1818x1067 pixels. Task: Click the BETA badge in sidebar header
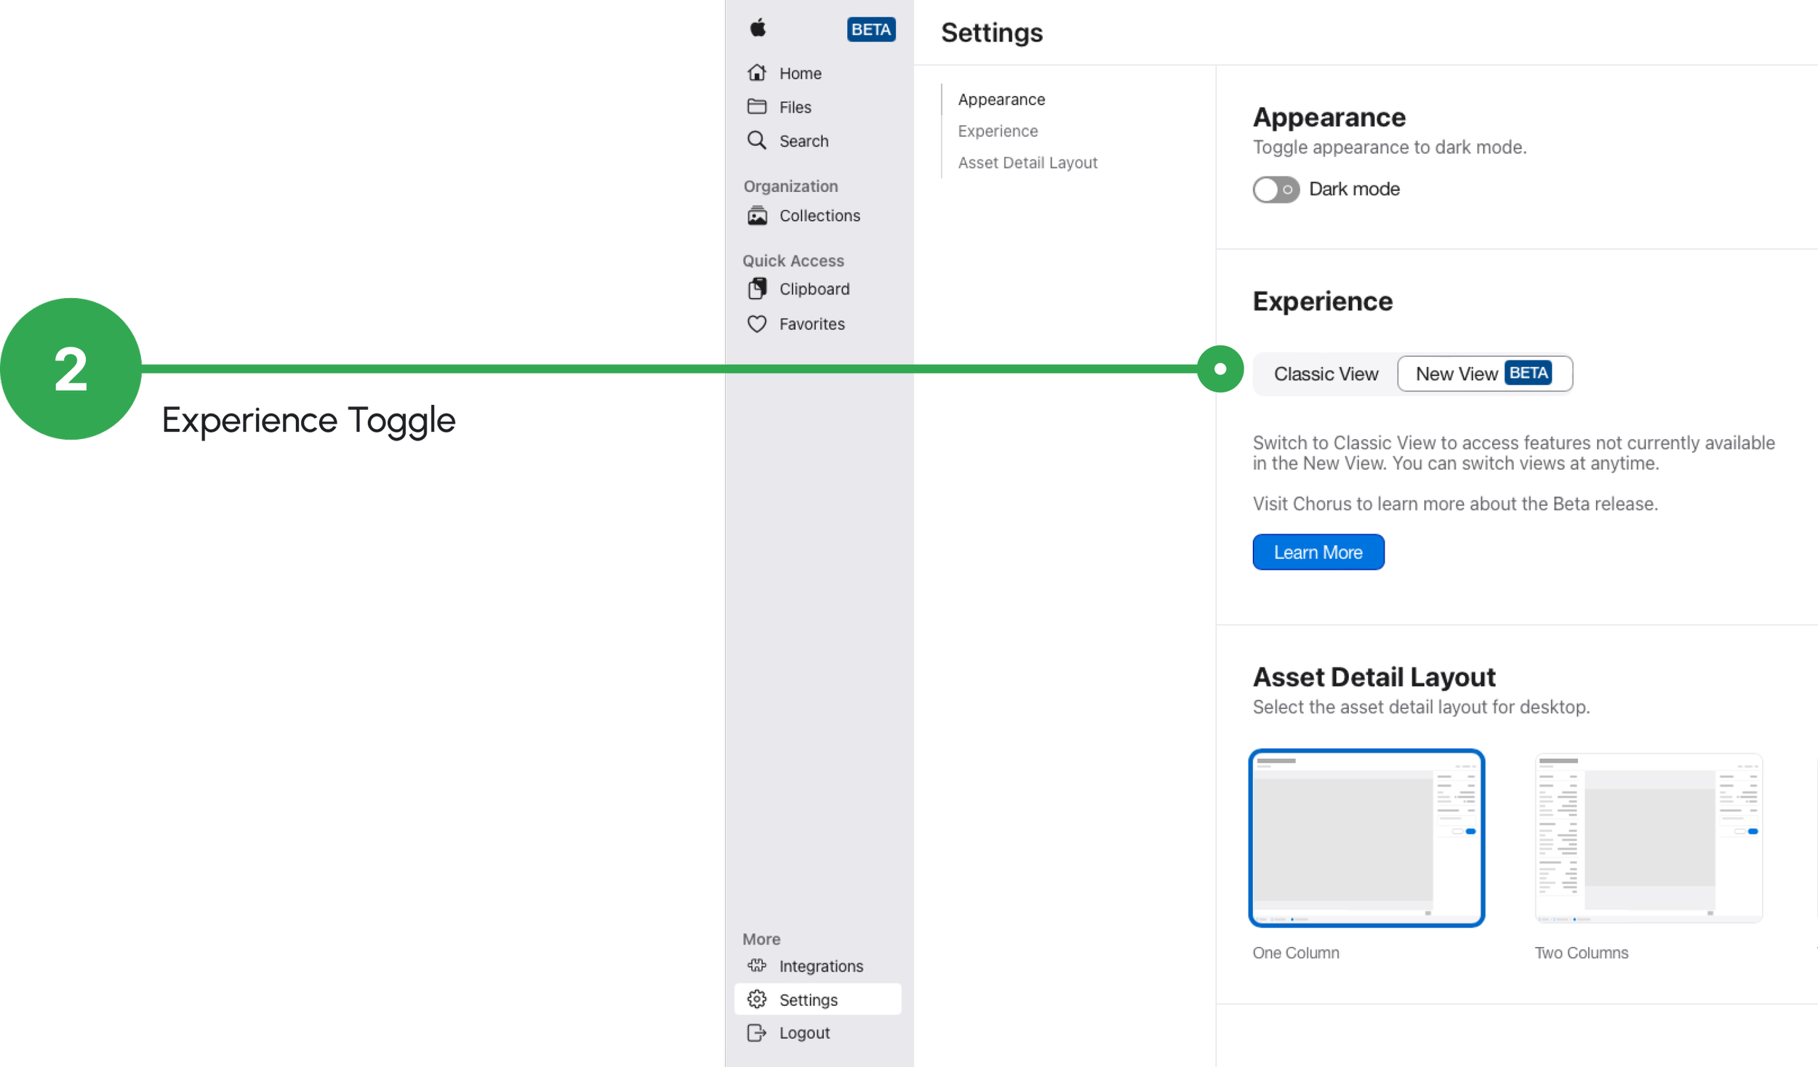tap(870, 30)
